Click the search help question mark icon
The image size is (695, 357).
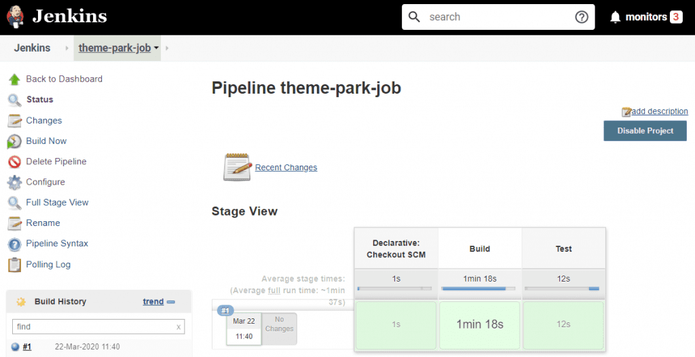[x=582, y=17]
